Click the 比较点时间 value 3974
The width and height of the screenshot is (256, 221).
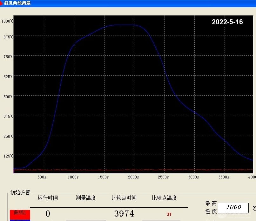pyautogui.click(x=124, y=213)
